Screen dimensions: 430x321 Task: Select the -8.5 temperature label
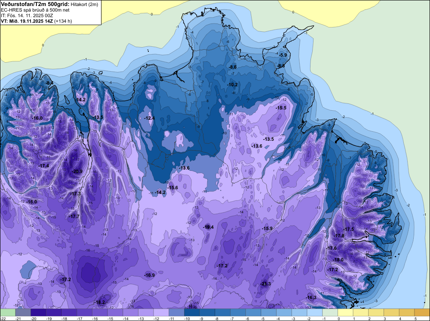[281, 66]
